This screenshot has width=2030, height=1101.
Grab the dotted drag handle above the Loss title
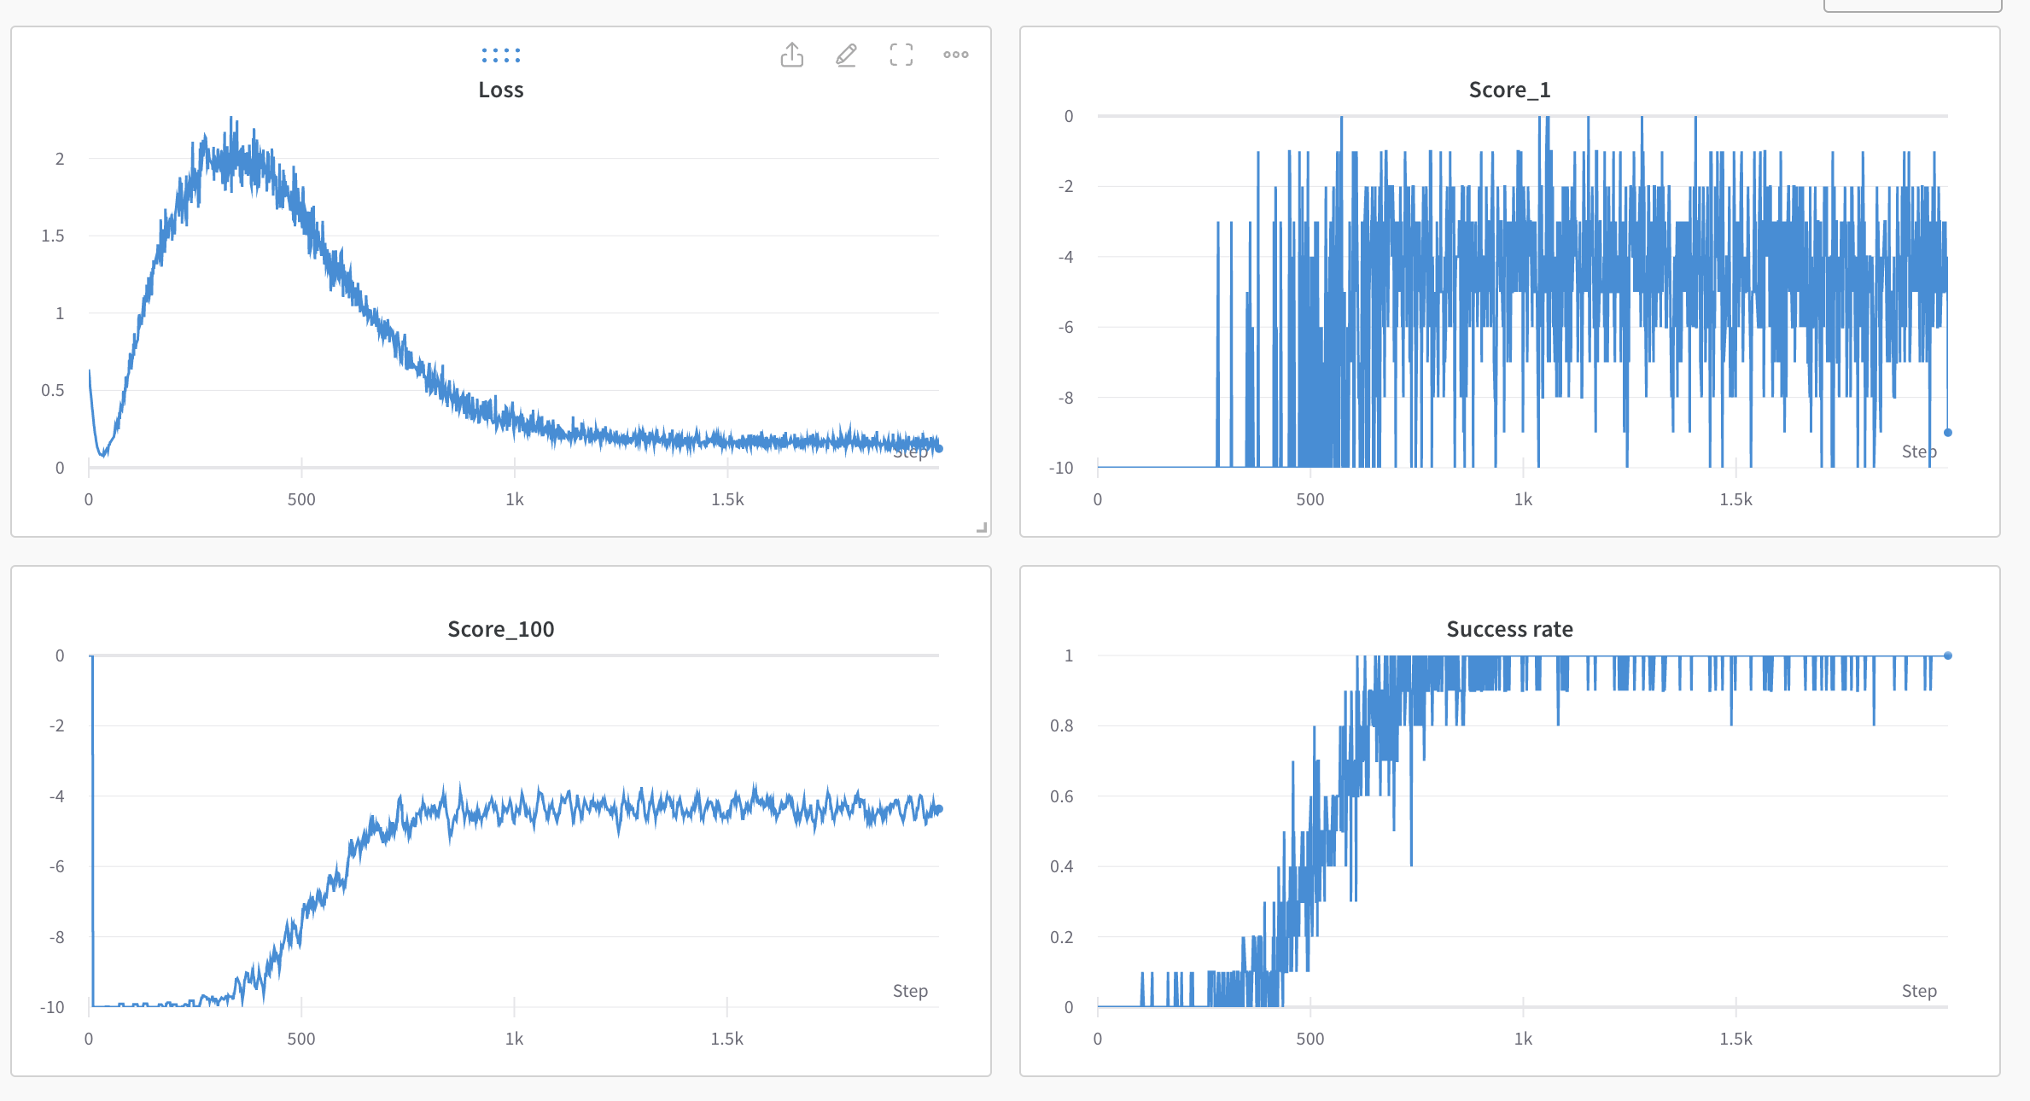(x=501, y=55)
